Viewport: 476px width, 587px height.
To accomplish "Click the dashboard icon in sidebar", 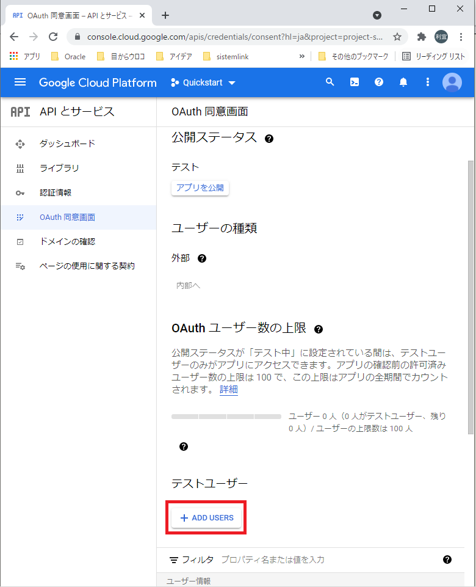I will [20, 144].
